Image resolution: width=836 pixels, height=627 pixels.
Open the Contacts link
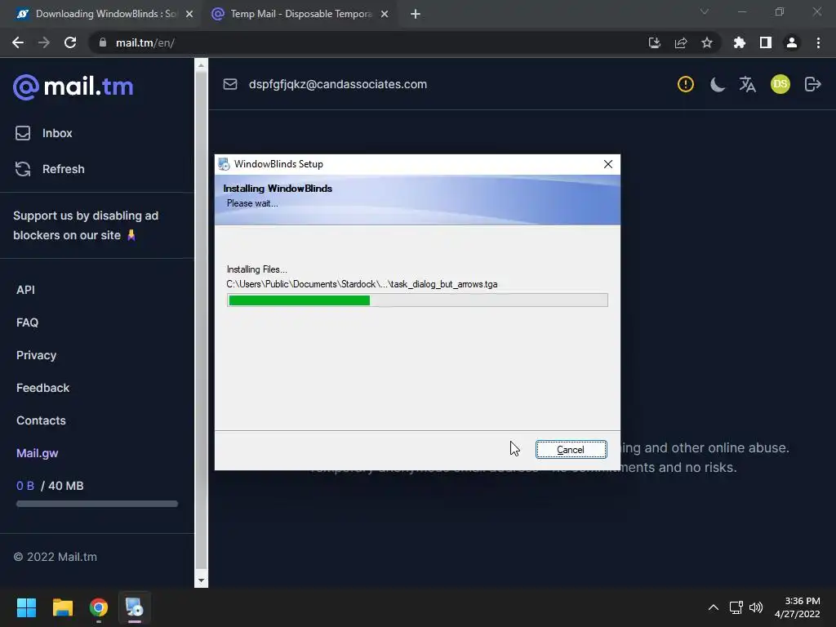41,420
